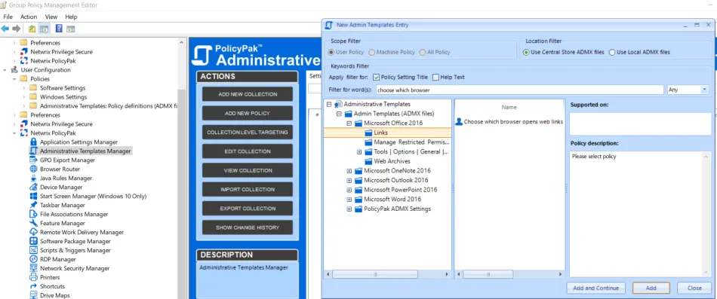Collapse the Microsoft Office 2016 node

(349, 124)
